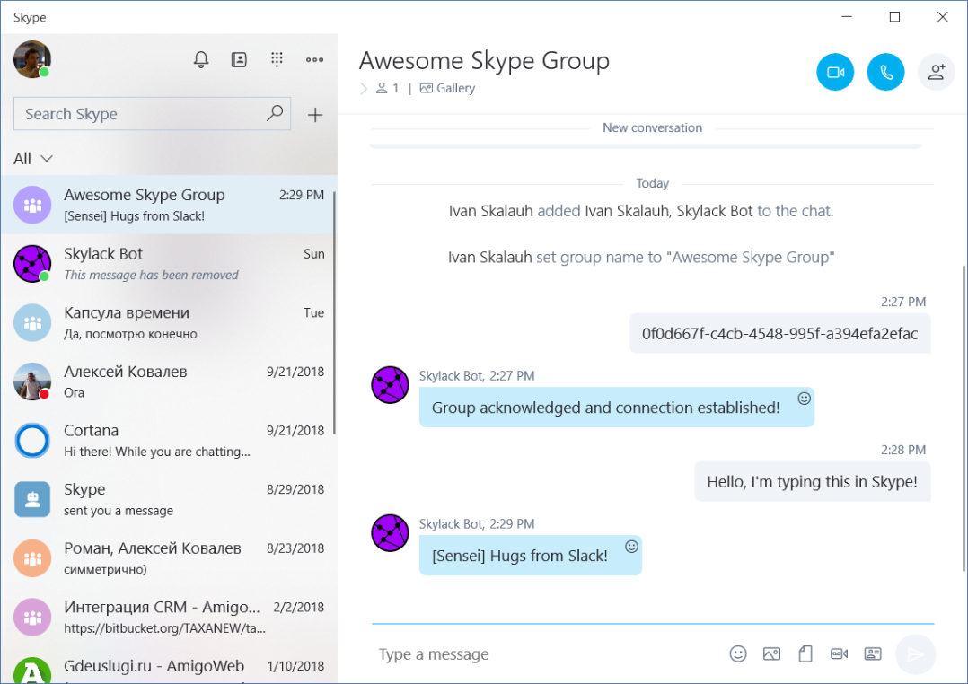Click Skylack Bot sender name at 2:27 PM

pyautogui.click(x=450, y=376)
